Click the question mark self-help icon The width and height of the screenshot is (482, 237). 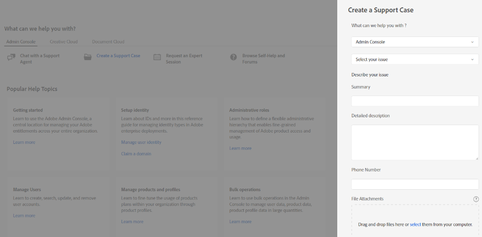[x=233, y=57]
